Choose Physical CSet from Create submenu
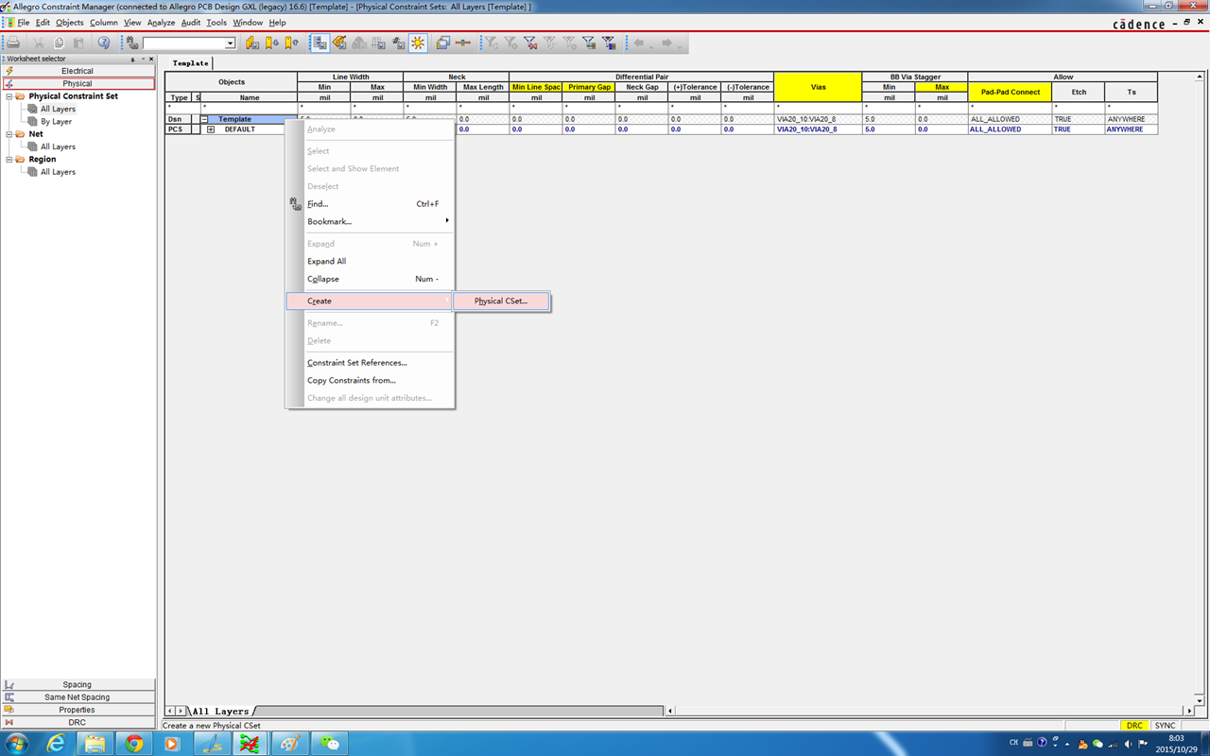 coord(501,301)
